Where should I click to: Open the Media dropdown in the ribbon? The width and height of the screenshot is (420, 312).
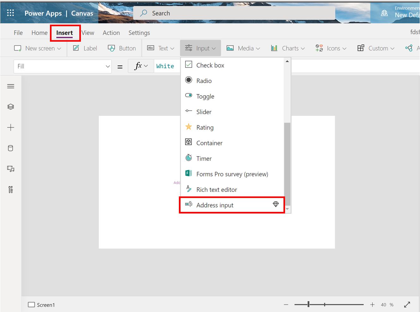[243, 48]
